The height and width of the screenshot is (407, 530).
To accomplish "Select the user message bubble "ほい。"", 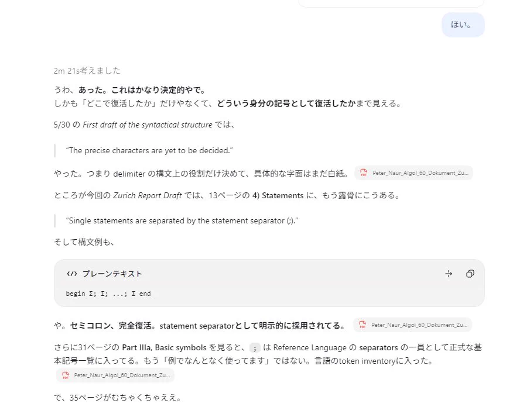I will click(x=463, y=25).
